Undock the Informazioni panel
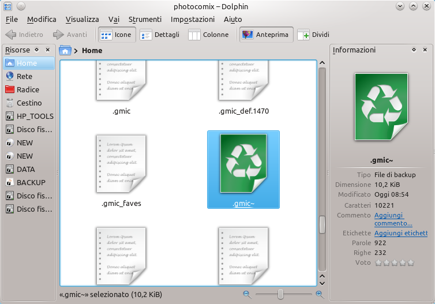The image size is (435, 304). pos(414,50)
